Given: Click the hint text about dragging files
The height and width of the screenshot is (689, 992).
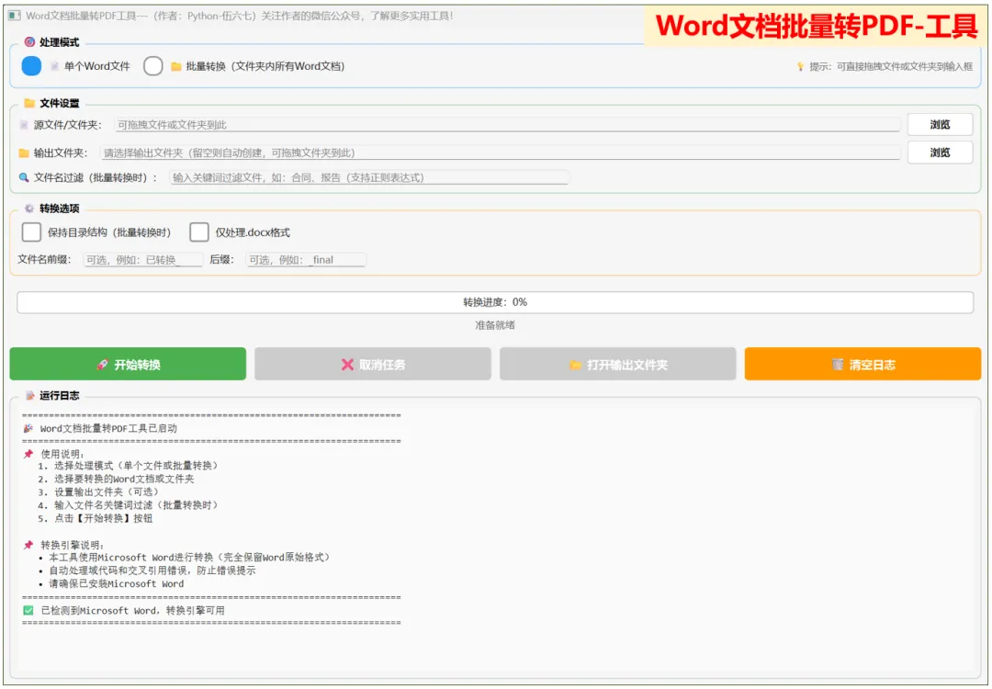Looking at the screenshot, I should (x=891, y=66).
